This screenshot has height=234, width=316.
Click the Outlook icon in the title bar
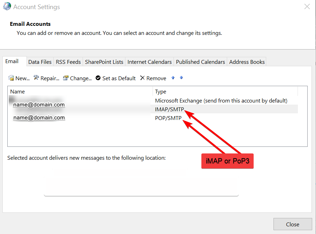point(7,6)
